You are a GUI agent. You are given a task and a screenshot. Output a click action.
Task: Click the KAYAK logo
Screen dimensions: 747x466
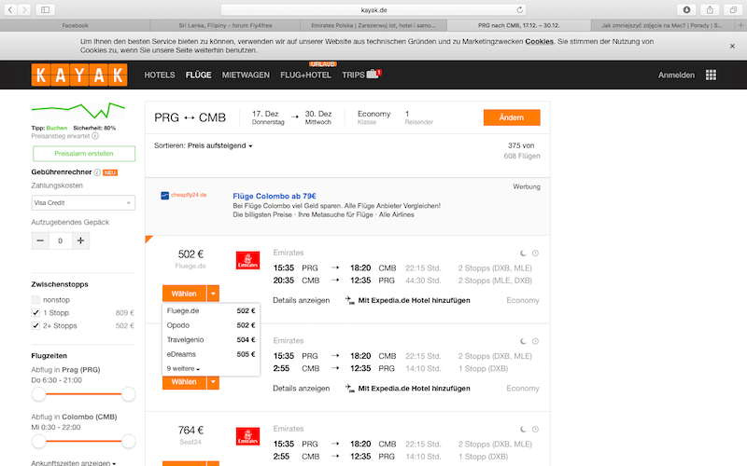[79, 75]
